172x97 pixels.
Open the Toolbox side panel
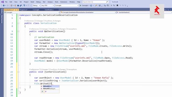(x=2, y=11)
